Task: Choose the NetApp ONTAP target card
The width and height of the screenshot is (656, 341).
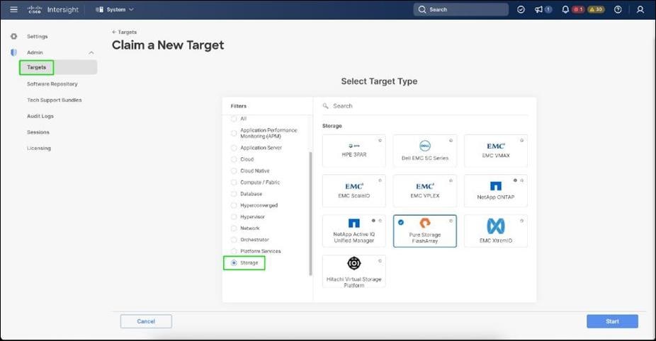Action: coord(496,191)
